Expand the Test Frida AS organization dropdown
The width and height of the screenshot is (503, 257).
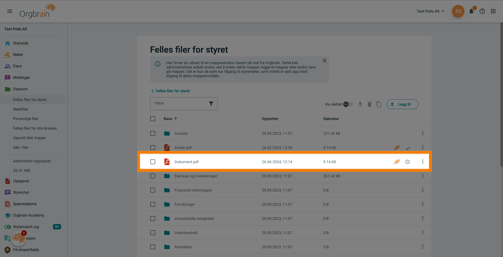[x=430, y=11]
